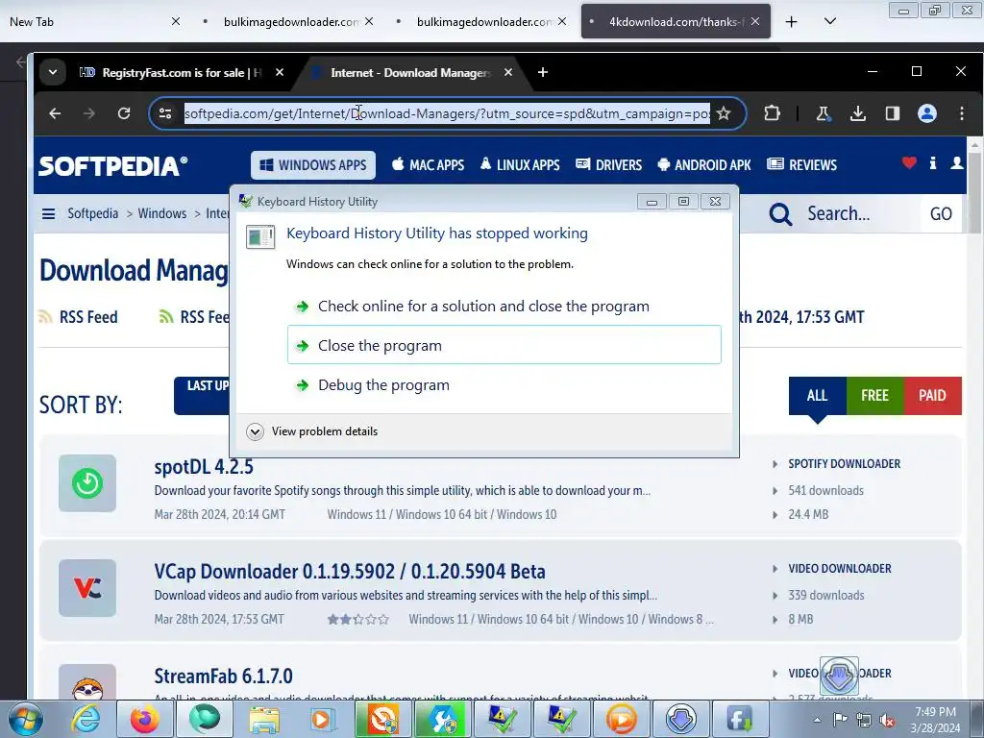
Task: Click VCap Downloader app icon thumbnail
Action: (87, 588)
